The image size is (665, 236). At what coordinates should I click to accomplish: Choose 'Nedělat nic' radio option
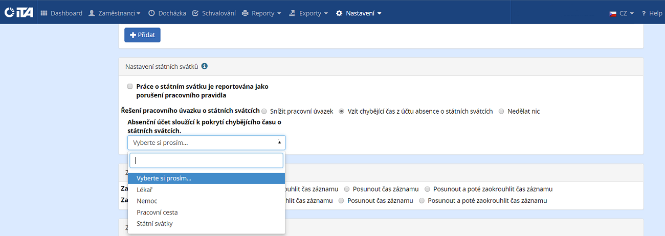click(x=501, y=111)
